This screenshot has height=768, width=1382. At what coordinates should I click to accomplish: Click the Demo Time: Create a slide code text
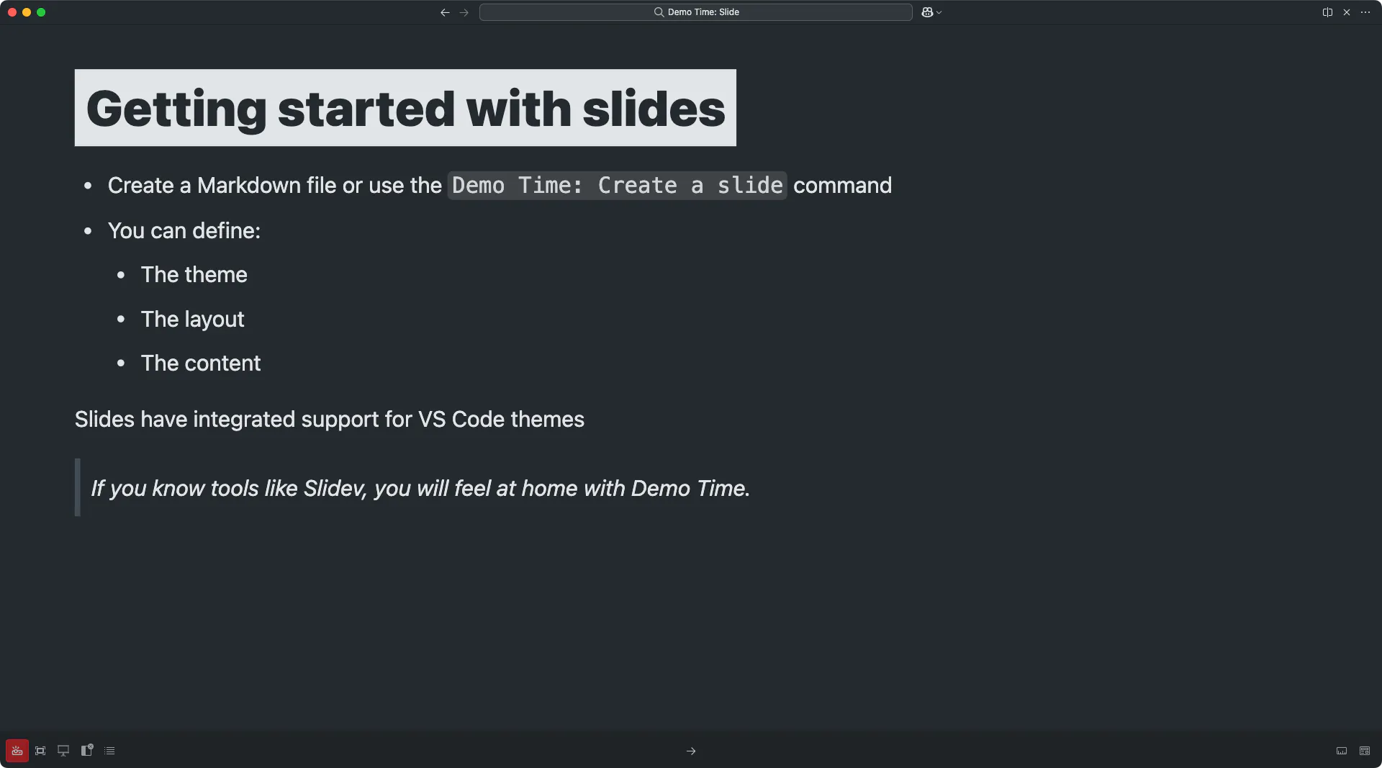pos(617,186)
